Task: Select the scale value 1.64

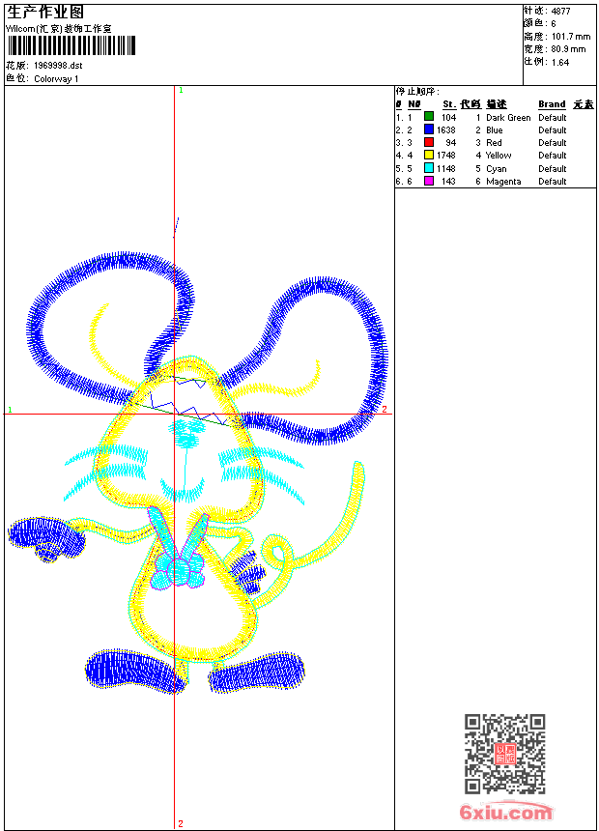Action: tap(560, 62)
